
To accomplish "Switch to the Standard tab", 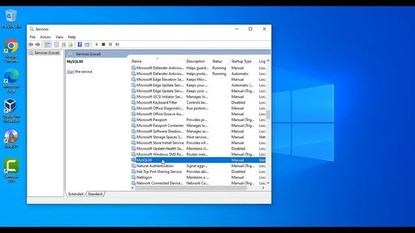I will [95, 194].
